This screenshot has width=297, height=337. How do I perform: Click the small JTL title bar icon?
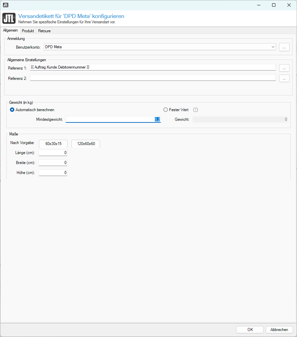pos(5,5)
